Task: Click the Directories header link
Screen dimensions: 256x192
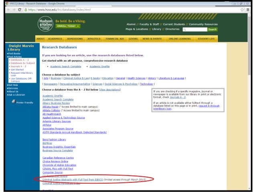Action: pos(172,29)
